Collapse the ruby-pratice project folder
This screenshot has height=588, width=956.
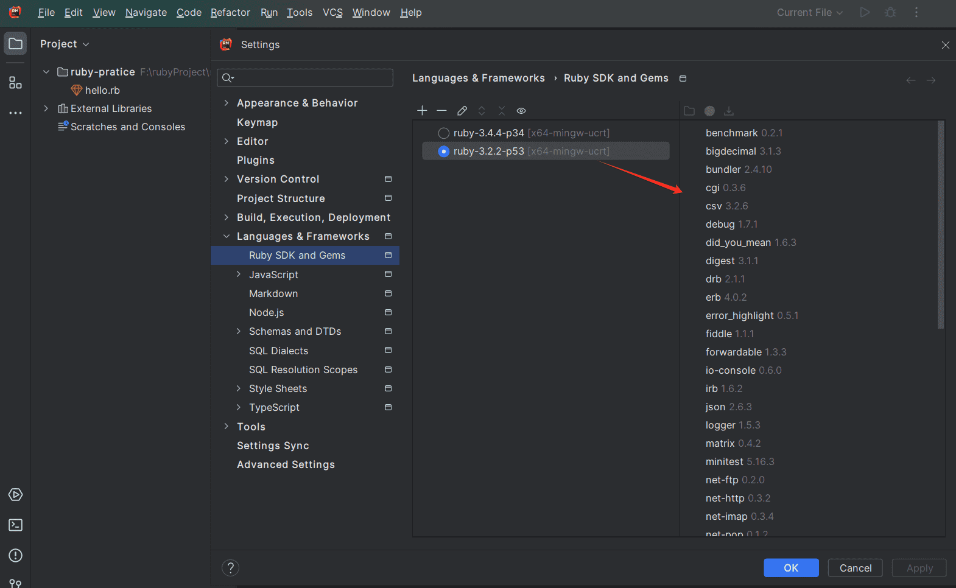[46, 72]
